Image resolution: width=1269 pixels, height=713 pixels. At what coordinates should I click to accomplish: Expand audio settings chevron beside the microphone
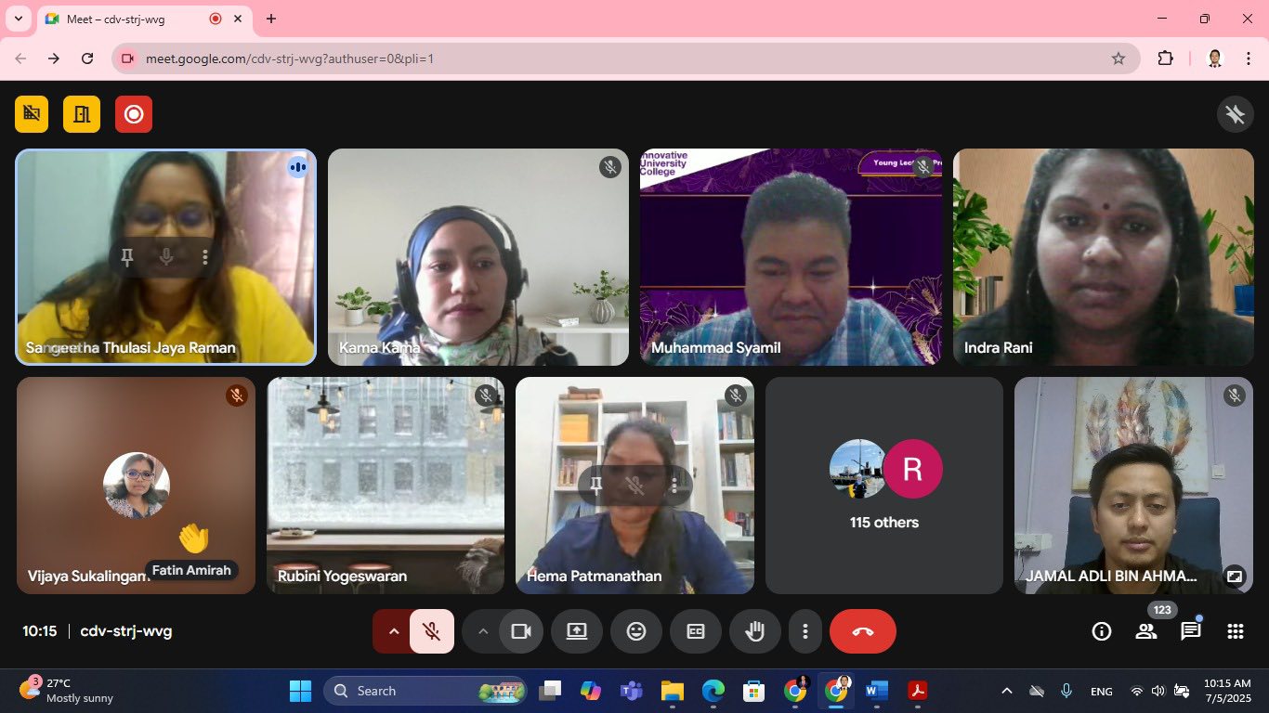coord(393,631)
